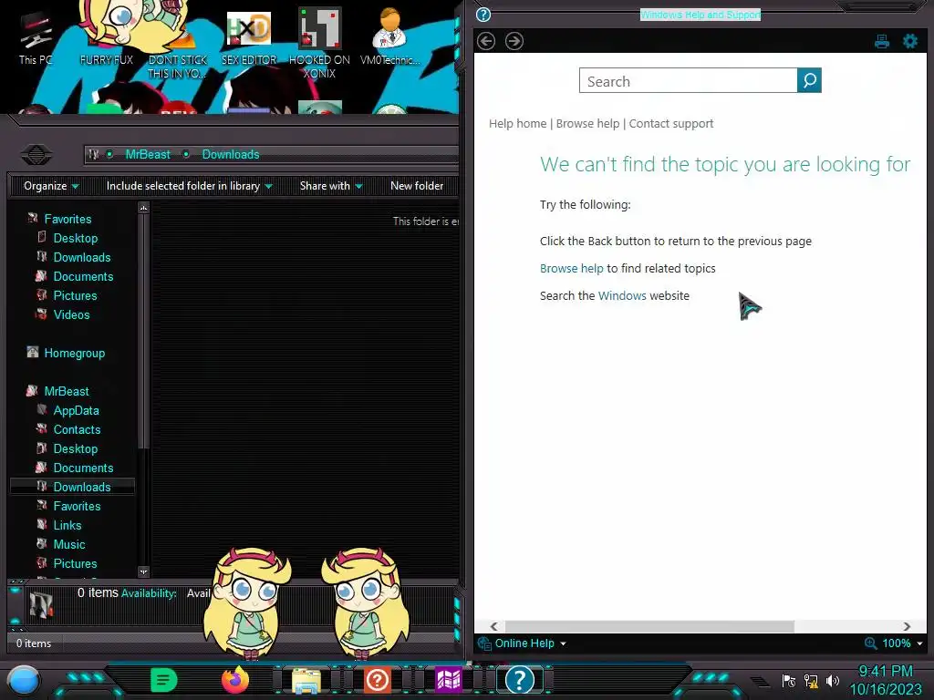Viewport: 934px width, 700px height.
Task: Select the VM0Technic desktop icon
Action: [x=389, y=36]
